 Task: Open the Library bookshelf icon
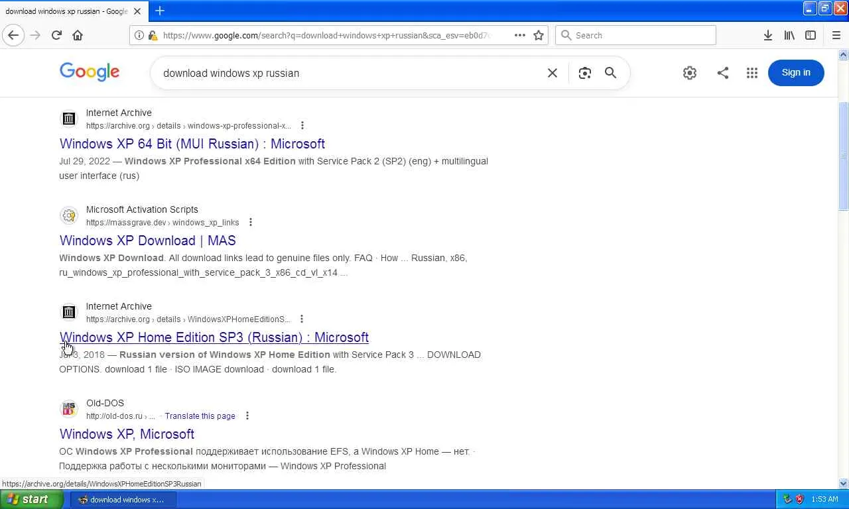[789, 35]
